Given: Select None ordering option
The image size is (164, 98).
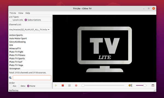Looking at the screenshot, I should (x=31, y=86).
